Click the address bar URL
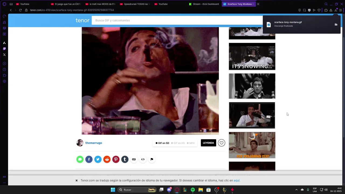The width and height of the screenshot is (345, 194). (x=72, y=10)
